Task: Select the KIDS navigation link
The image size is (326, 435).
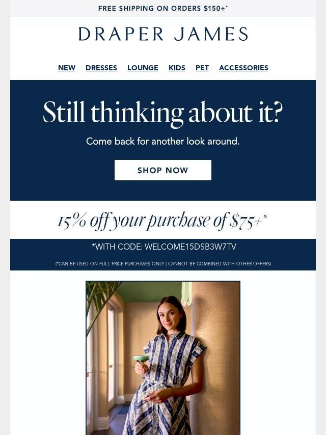Action: click(177, 68)
